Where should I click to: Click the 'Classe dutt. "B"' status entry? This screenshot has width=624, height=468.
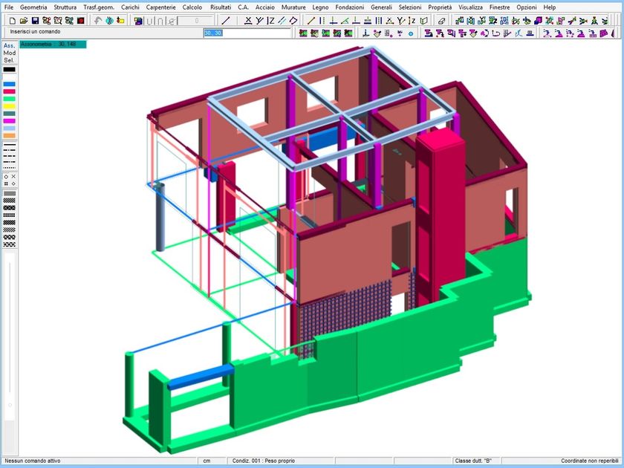coord(473,461)
